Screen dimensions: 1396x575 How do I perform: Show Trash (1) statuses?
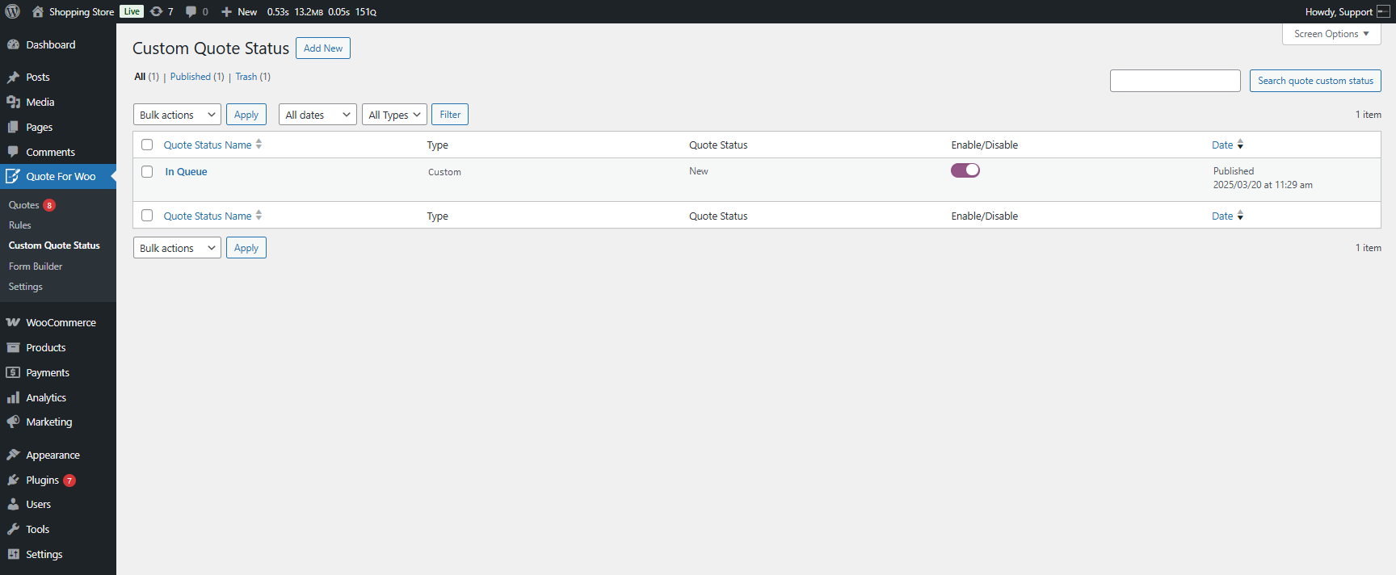coord(253,77)
